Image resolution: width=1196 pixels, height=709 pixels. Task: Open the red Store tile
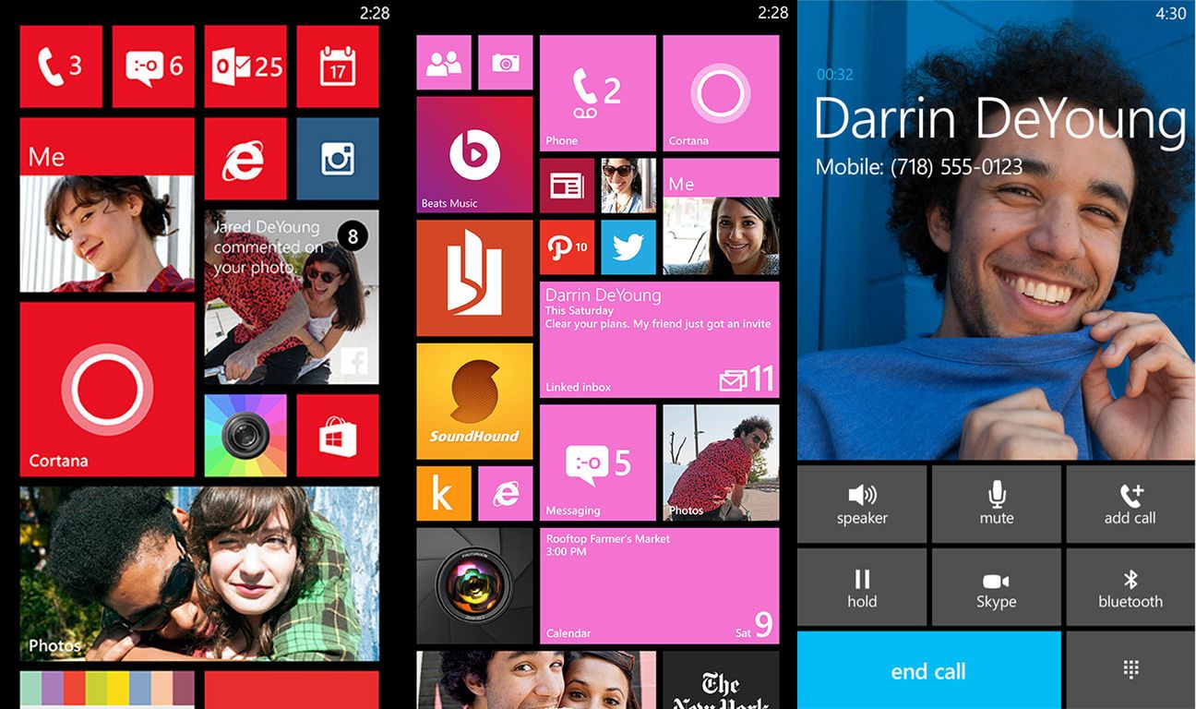(x=338, y=436)
